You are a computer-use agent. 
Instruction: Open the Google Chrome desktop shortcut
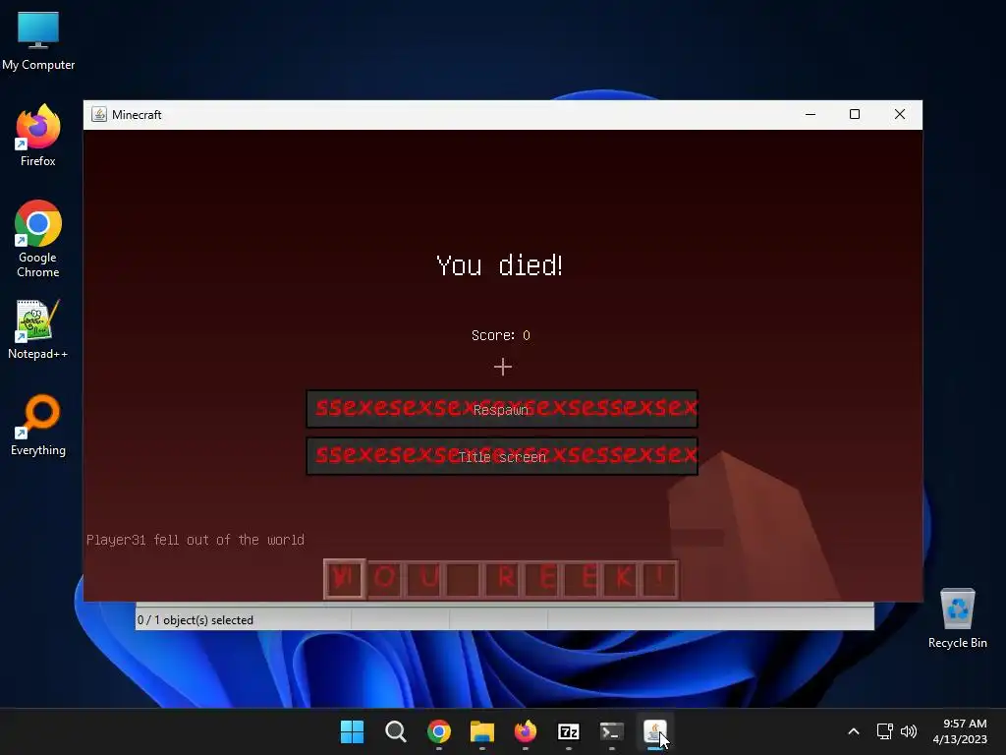click(38, 239)
